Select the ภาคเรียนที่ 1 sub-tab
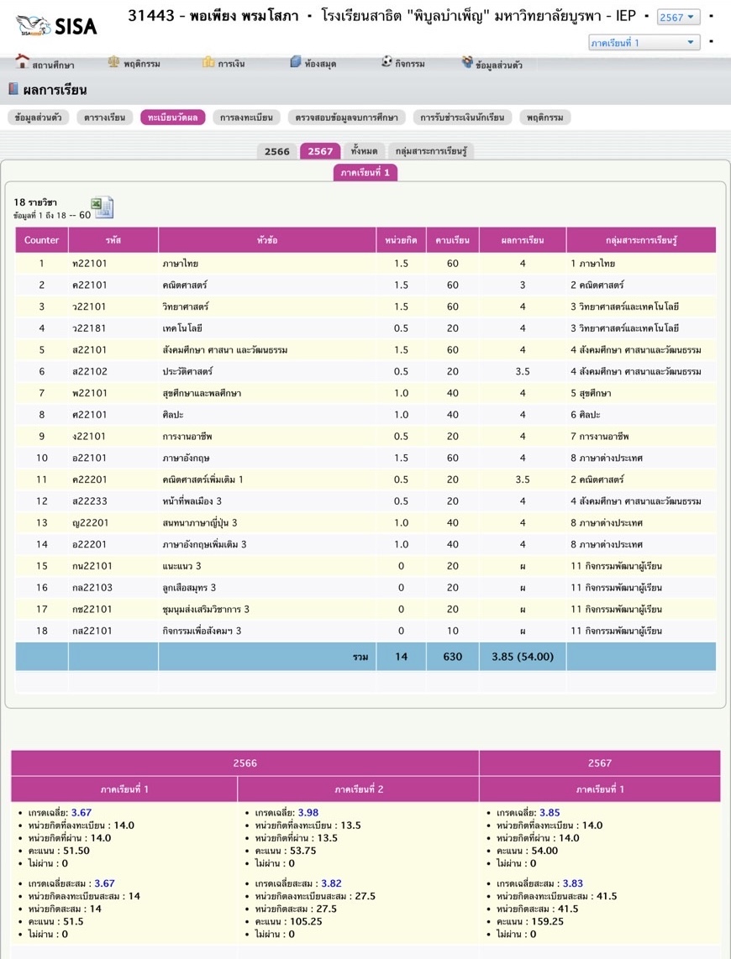Screen dimensions: 731x959 365,172
